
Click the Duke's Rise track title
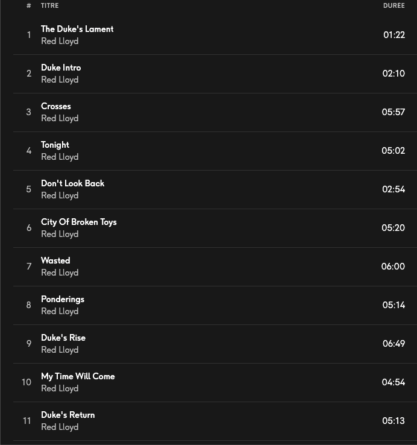pyautogui.click(x=63, y=338)
